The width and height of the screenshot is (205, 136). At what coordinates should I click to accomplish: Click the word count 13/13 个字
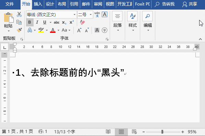click(x=64, y=132)
